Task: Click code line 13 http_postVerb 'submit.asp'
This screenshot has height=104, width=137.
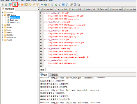Action: pyautogui.click(x=57, y=49)
